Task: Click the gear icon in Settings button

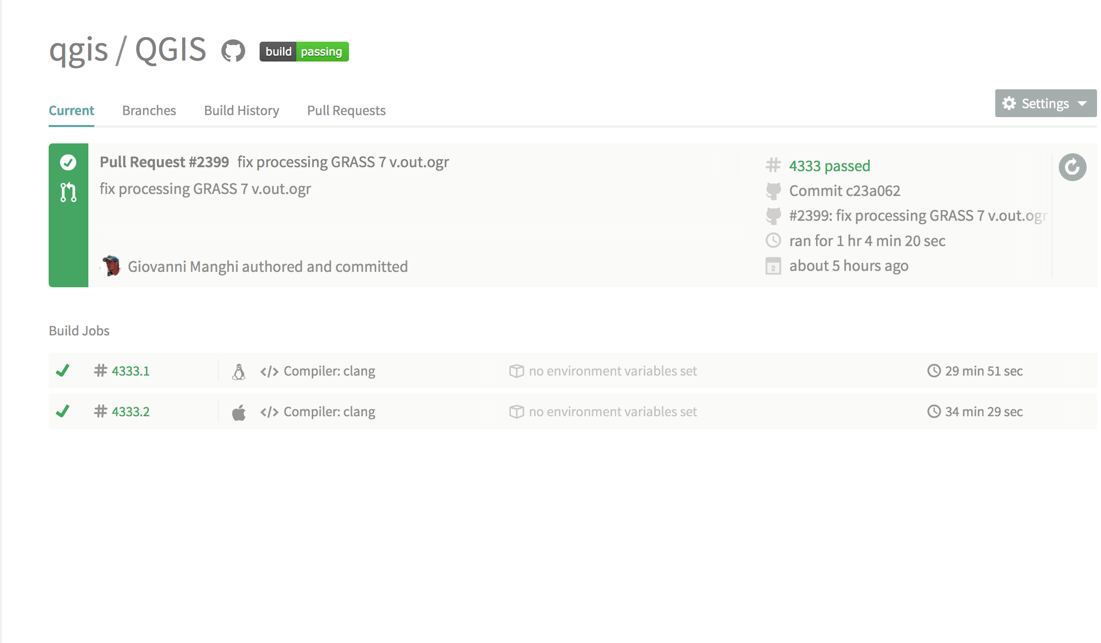Action: [x=1009, y=103]
